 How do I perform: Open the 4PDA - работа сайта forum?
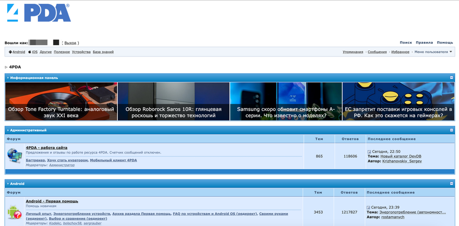(x=47, y=148)
